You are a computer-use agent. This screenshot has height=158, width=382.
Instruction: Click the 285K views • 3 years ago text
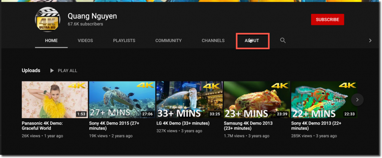point(314,136)
